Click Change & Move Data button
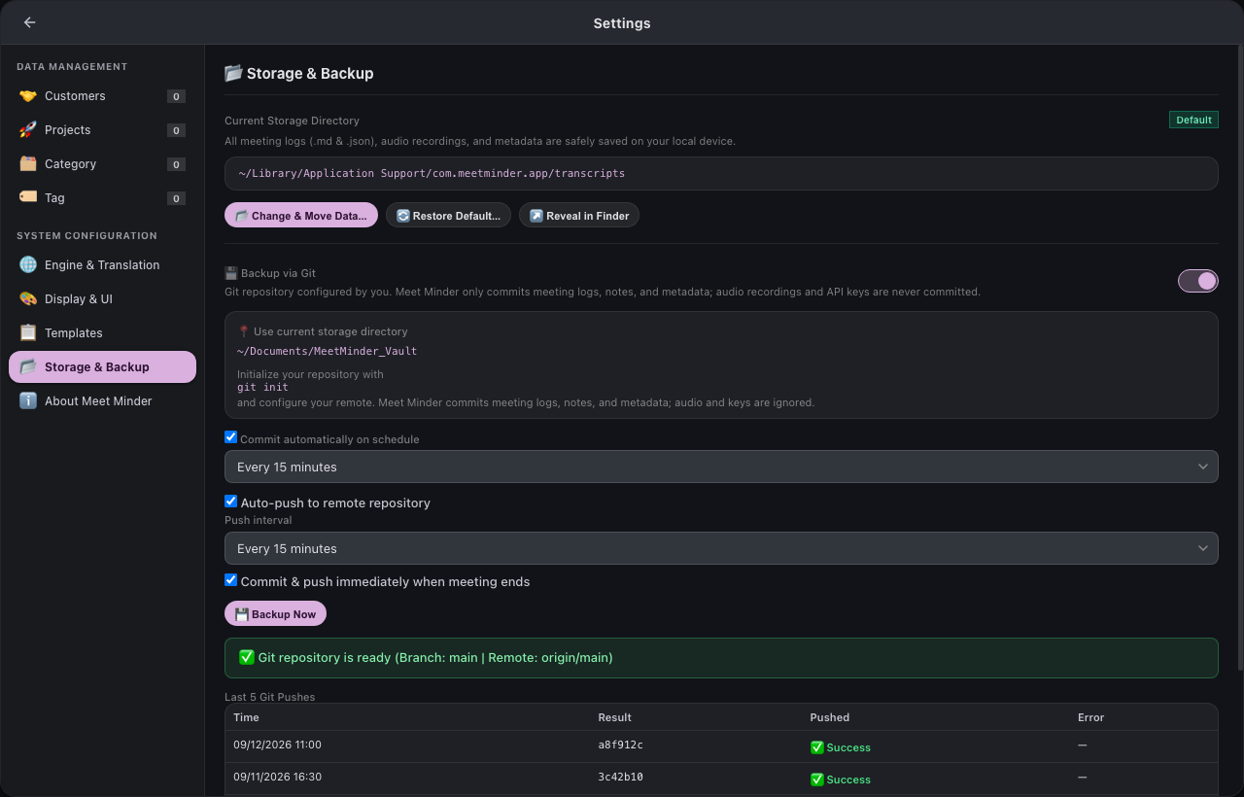The width and height of the screenshot is (1244, 797). [x=301, y=215]
